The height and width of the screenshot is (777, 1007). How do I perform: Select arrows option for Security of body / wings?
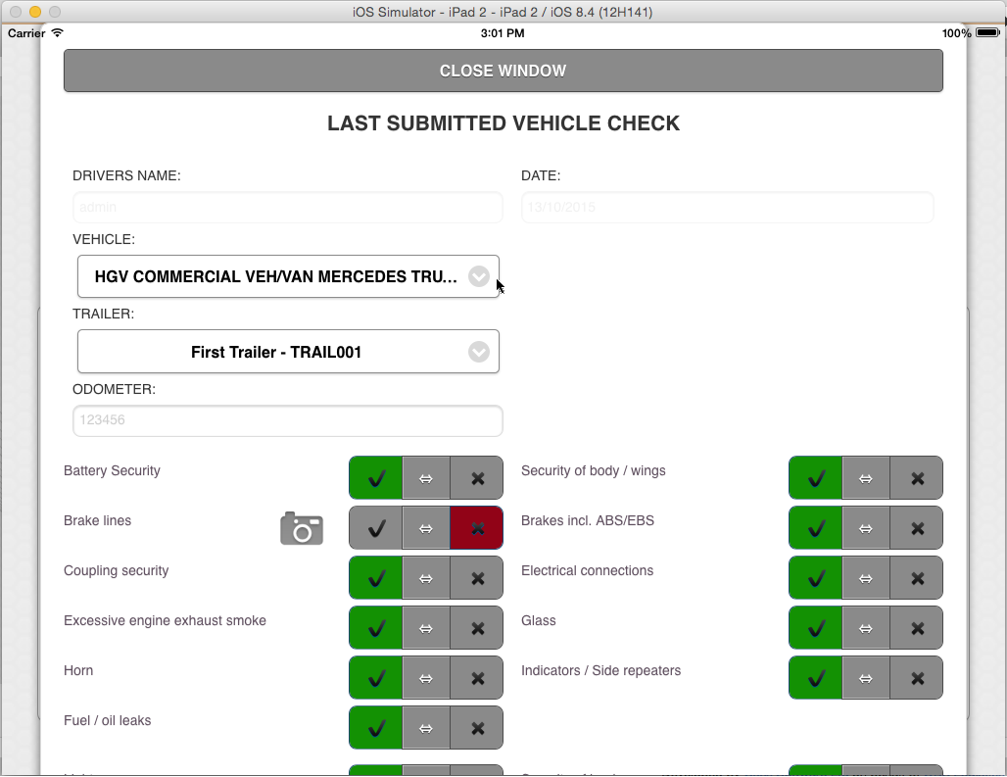(x=866, y=478)
